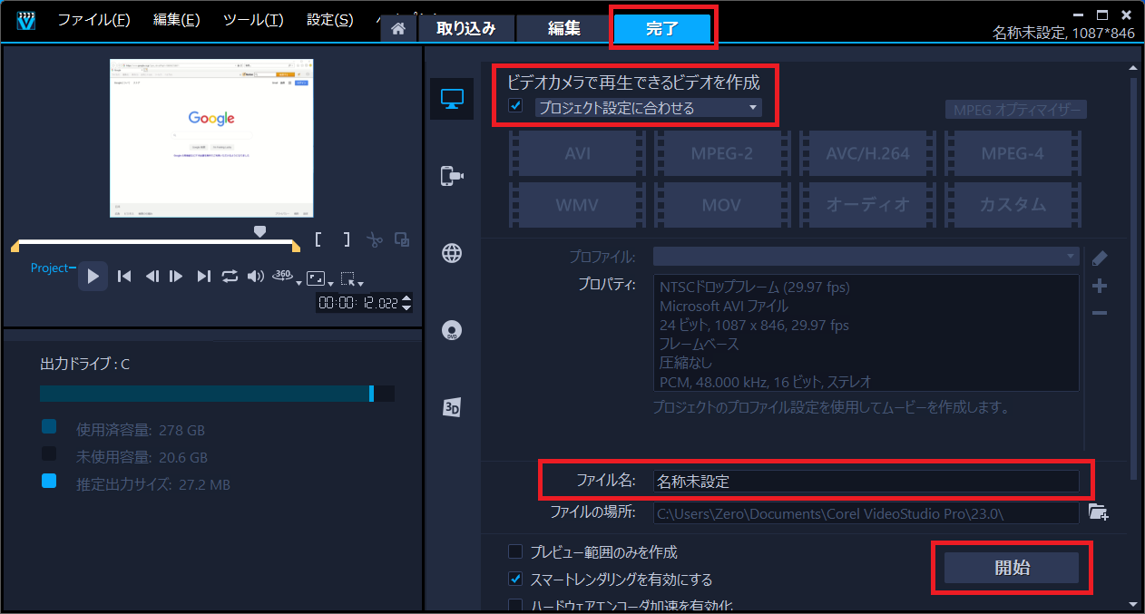Click the enlarge preview window icon
Image resolution: width=1145 pixels, height=614 pixels.
pyautogui.click(x=402, y=240)
